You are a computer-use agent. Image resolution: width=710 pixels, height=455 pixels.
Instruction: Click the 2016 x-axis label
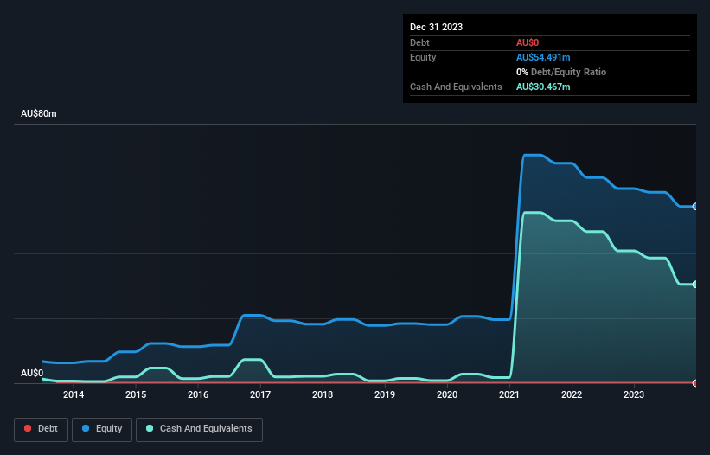click(198, 394)
